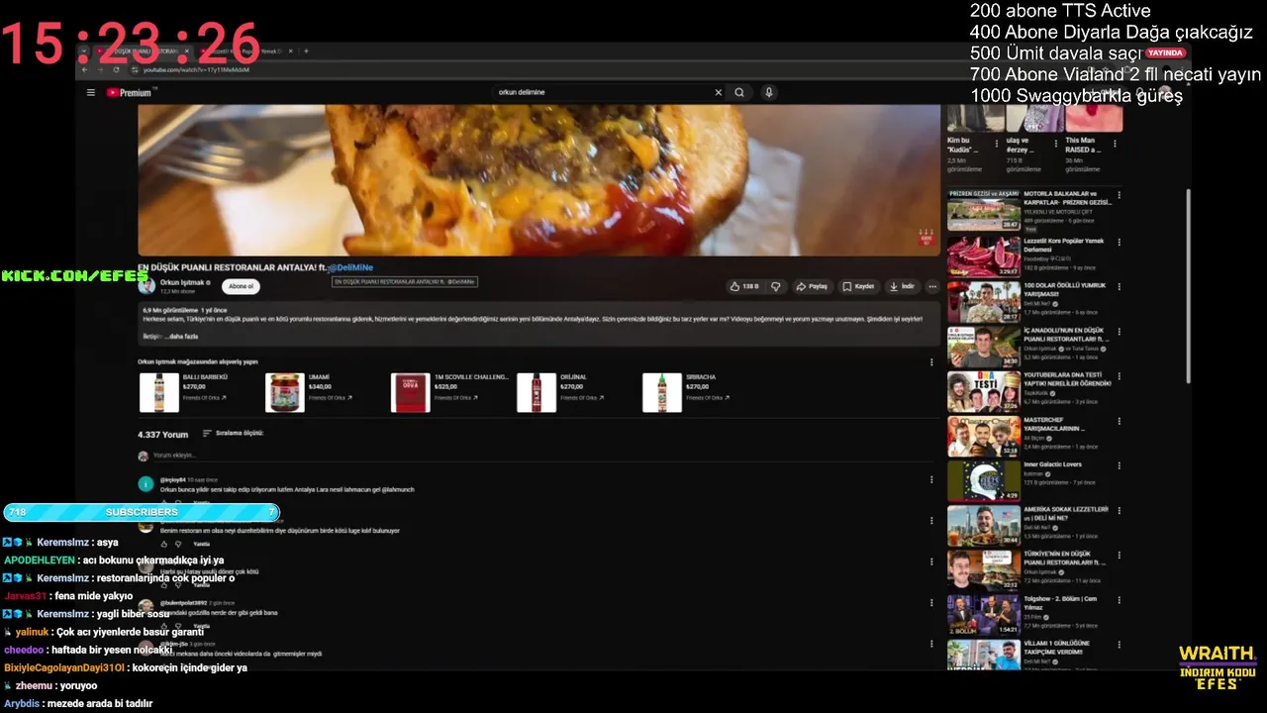Open the @DeliMiNe mention in the title

[x=350, y=268]
